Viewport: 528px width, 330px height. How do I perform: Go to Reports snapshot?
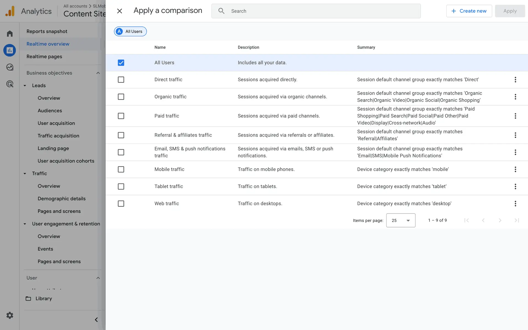(47, 31)
